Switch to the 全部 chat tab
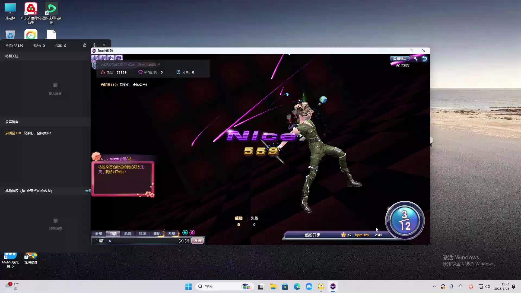The height and width of the screenshot is (293, 521). 98,234
